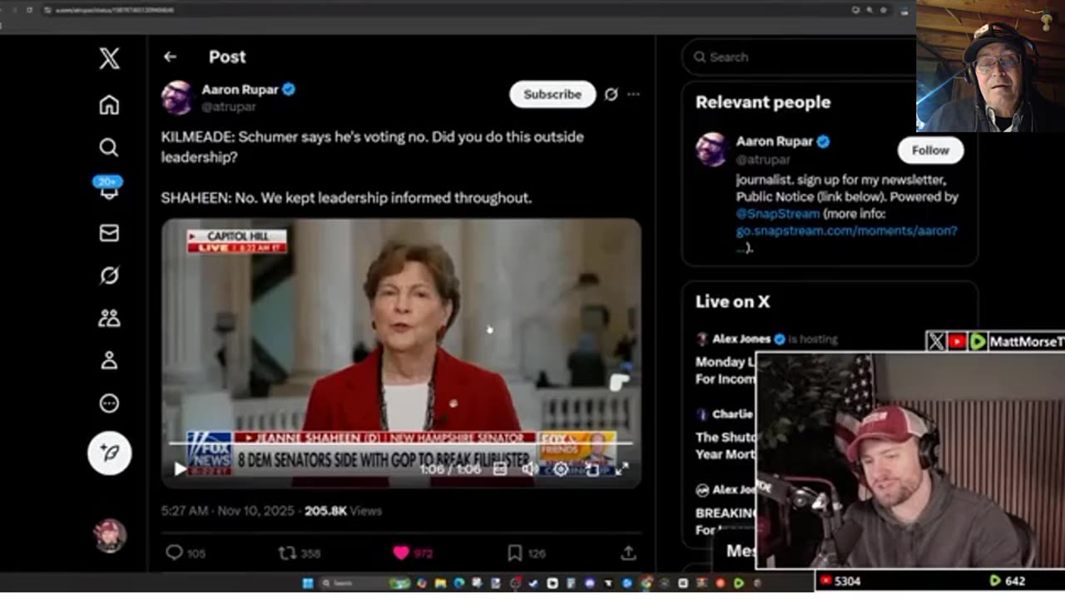1065x599 pixels.
Task: Go back using the Post arrow
Action: (x=170, y=57)
